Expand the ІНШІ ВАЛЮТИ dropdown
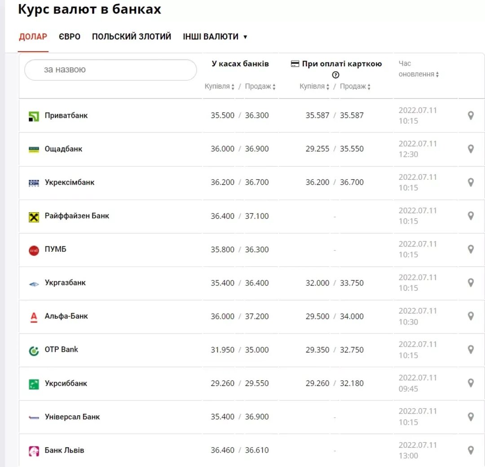 point(215,36)
